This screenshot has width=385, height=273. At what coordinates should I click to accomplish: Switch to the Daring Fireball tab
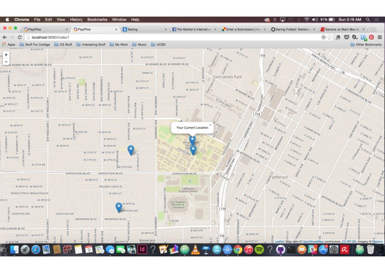pos(293,29)
